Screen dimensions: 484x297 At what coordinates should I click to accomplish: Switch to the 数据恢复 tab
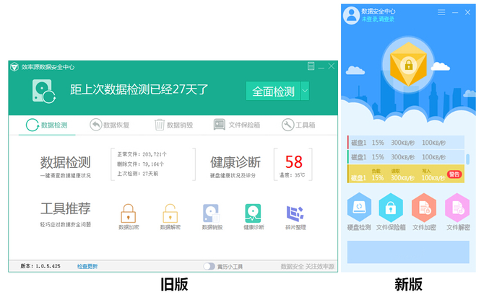[x=110, y=125]
